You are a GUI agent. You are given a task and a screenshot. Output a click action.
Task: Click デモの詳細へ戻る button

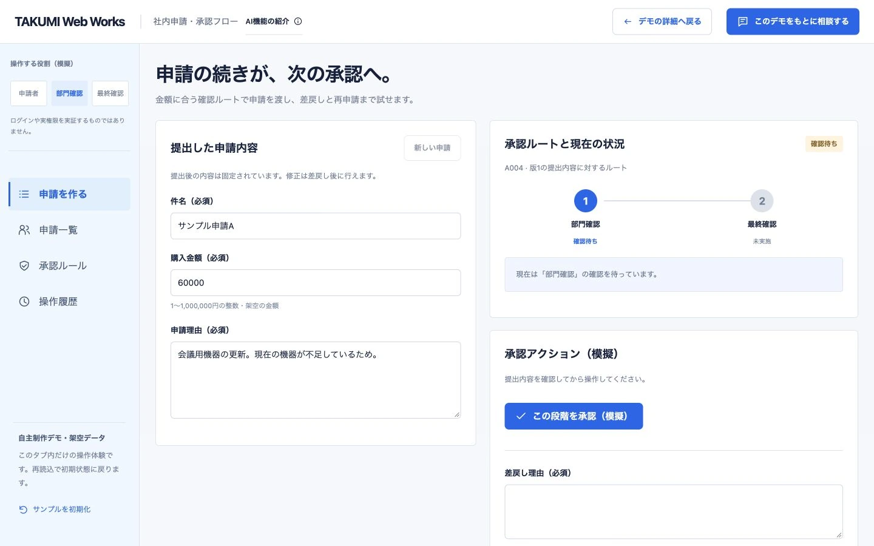[662, 21]
